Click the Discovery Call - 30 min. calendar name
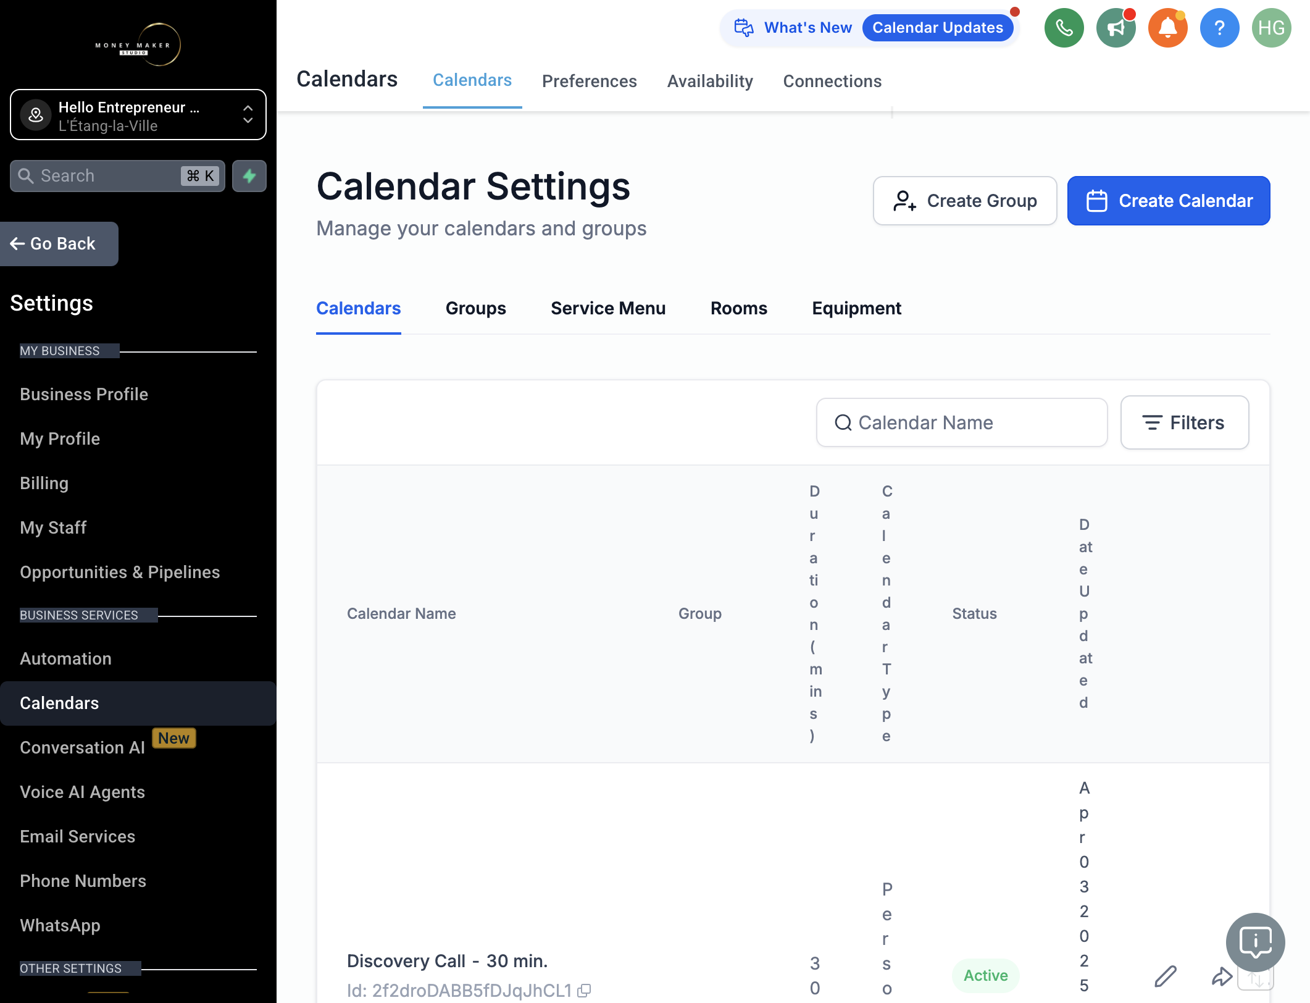The width and height of the screenshot is (1310, 1003). point(447,961)
